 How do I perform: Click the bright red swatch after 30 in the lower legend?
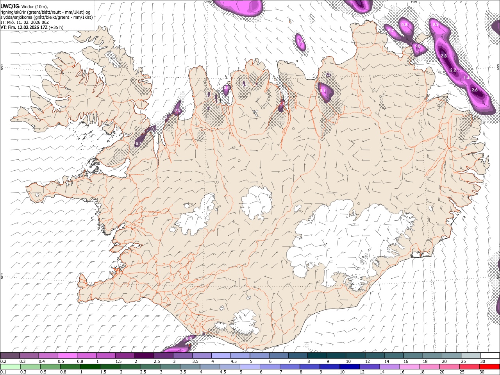[489, 366]
